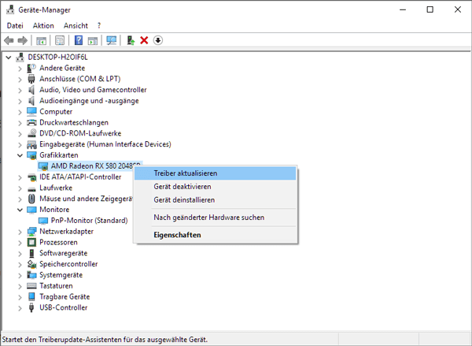
Task: Collapse the DESKTOP-H2OIF6L root node
Action: (x=9, y=58)
